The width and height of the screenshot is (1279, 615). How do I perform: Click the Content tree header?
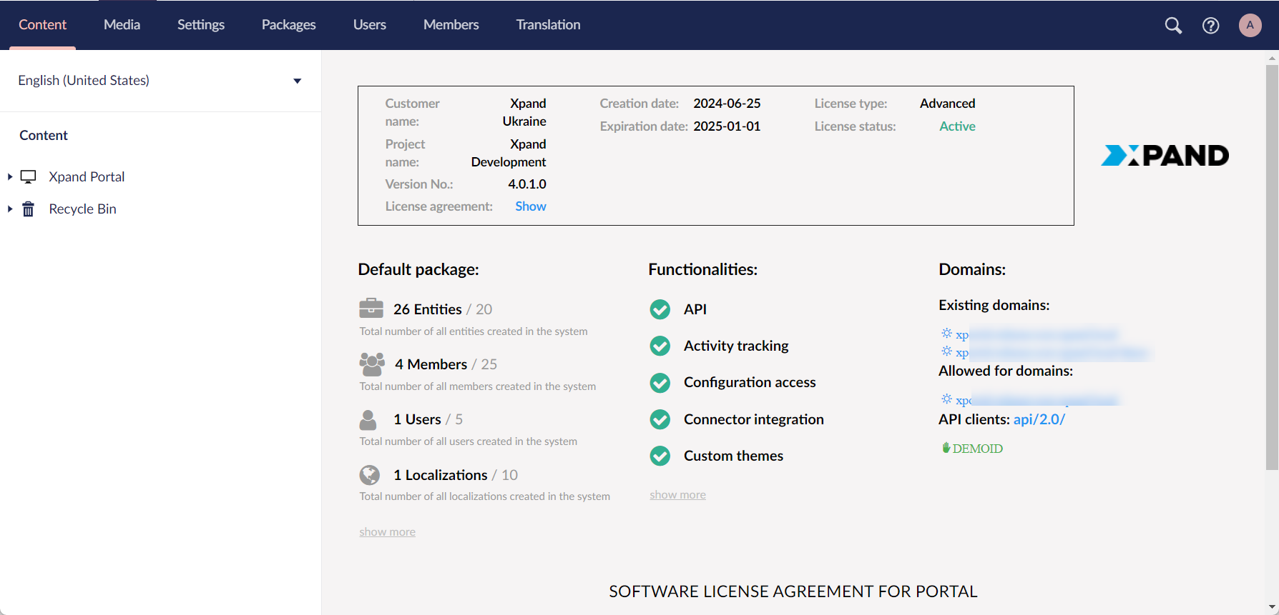click(x=44, y=135)
